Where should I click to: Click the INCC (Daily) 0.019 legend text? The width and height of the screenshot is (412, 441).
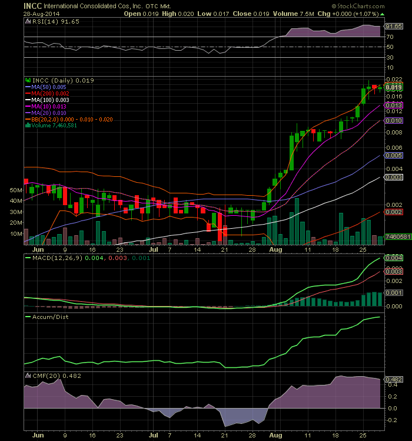click(63, 80)
